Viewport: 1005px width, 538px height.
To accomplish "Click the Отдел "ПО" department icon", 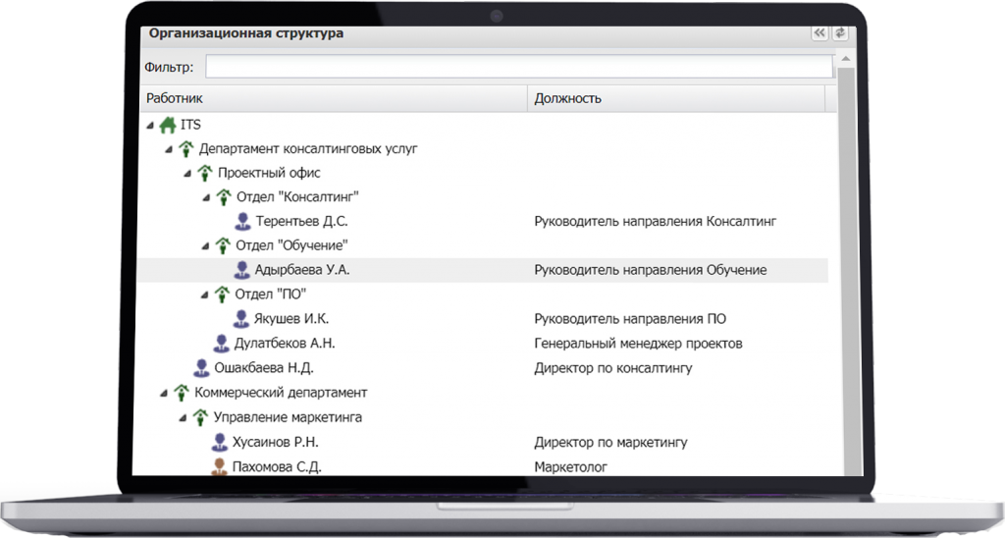I will [222, 295].
